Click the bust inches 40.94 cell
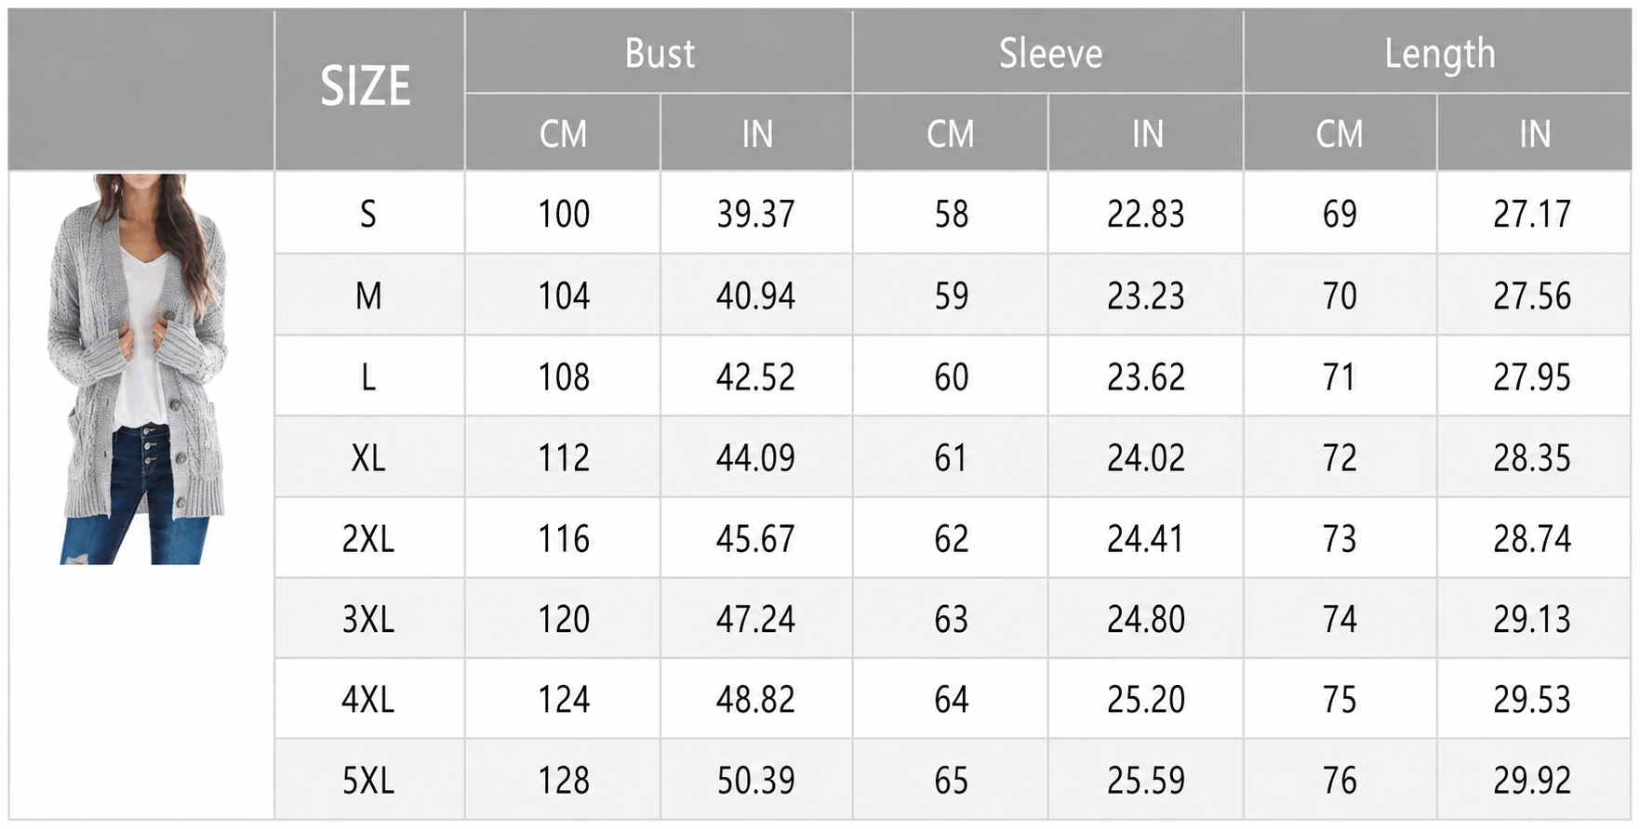The height and width of the screenshot is (829, 1640). [756, 296]
